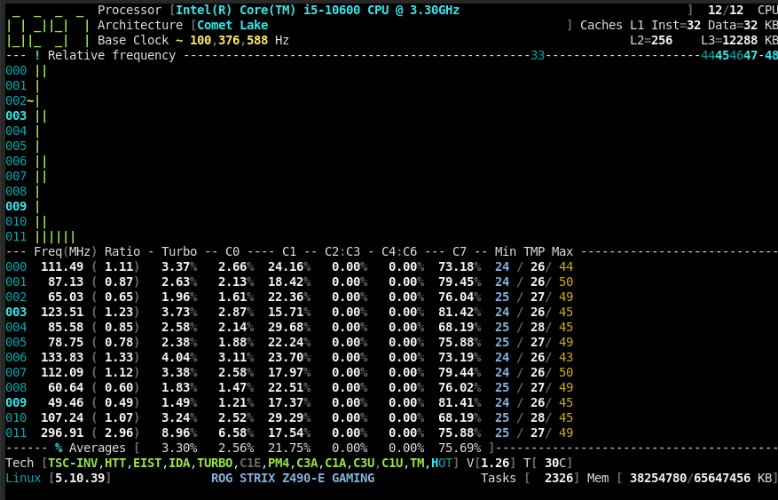Click the C3A tech flag

click(307, 463)
